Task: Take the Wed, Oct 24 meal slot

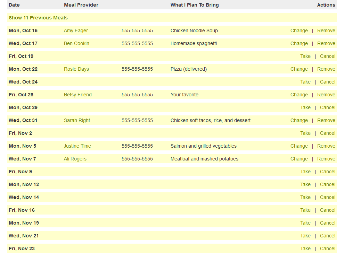Action: (305, 82)
